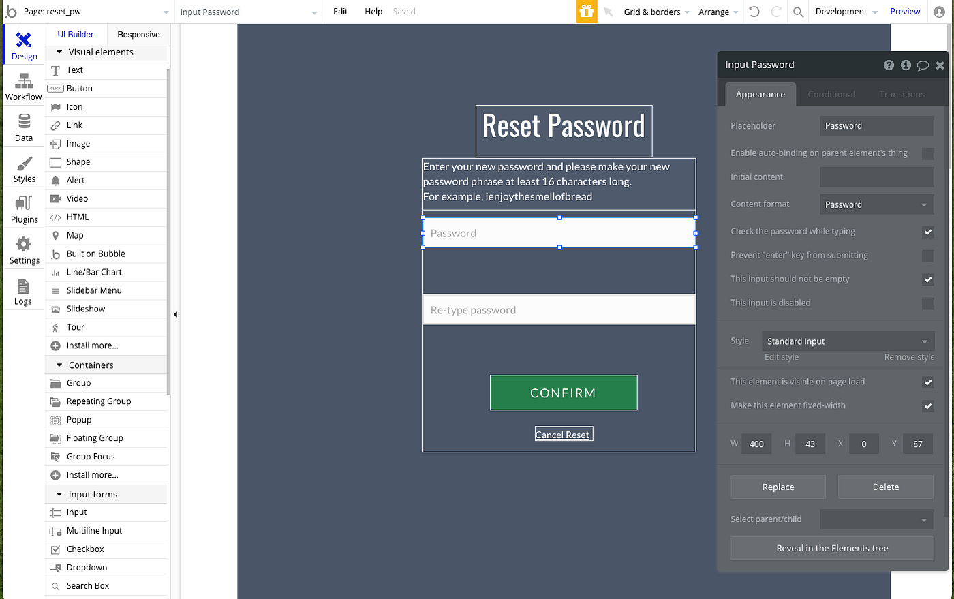Viewport: 954px width, 599px height.
Task: Open the Design tab in sidebar
Action: tap(24, 45)
